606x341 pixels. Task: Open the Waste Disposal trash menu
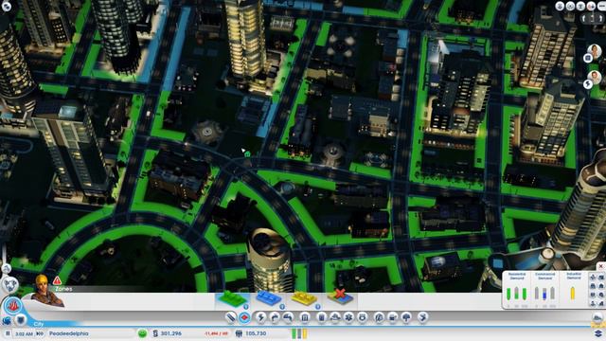(x=322, y=318)
